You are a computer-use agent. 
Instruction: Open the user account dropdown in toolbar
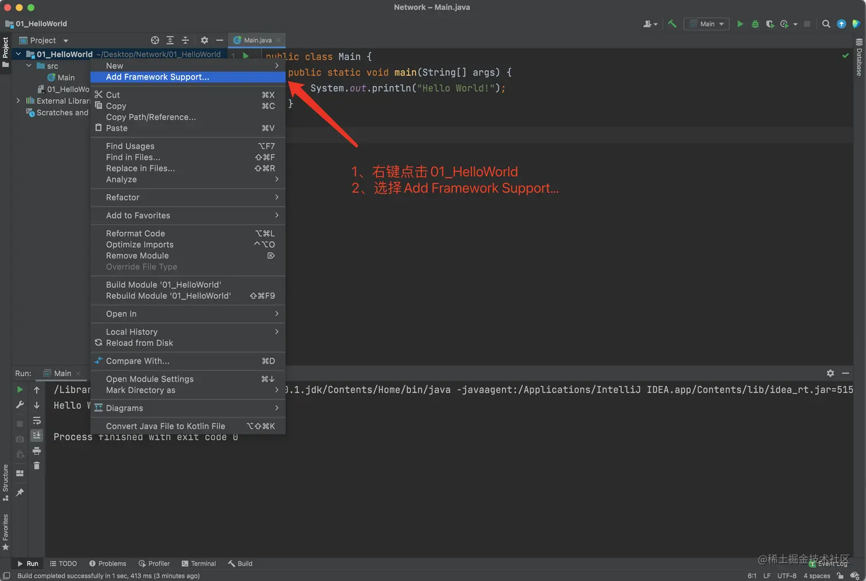coord(650,24)
